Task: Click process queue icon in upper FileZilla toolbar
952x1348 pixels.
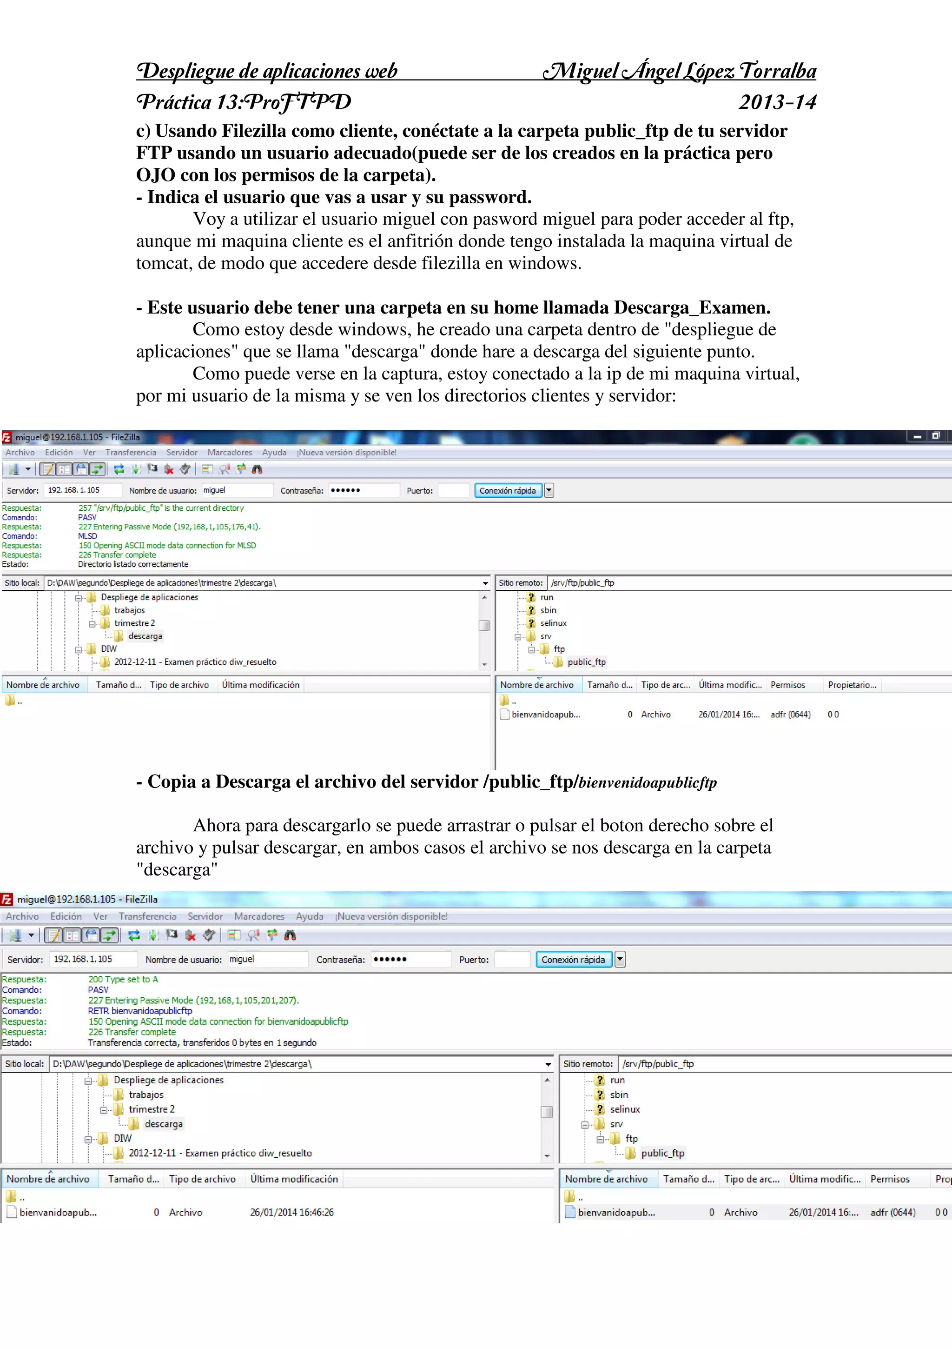Action: 136,469
